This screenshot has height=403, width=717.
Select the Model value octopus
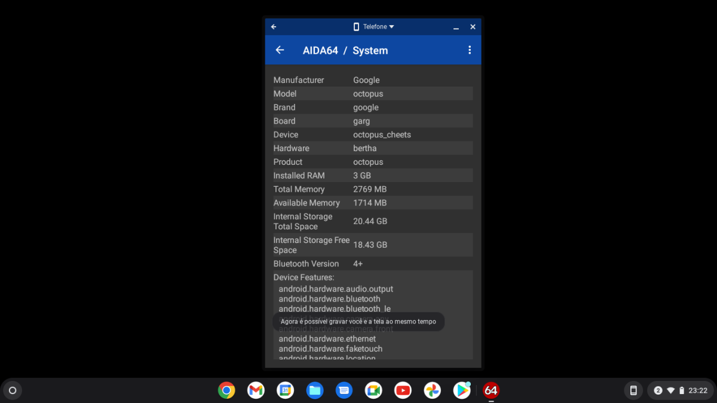[368, 94]
